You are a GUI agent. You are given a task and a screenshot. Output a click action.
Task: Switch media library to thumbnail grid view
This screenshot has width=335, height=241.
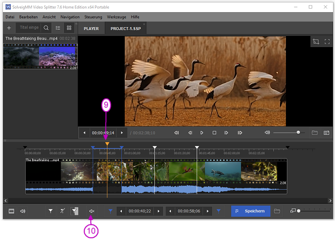[x=69, y=28]
